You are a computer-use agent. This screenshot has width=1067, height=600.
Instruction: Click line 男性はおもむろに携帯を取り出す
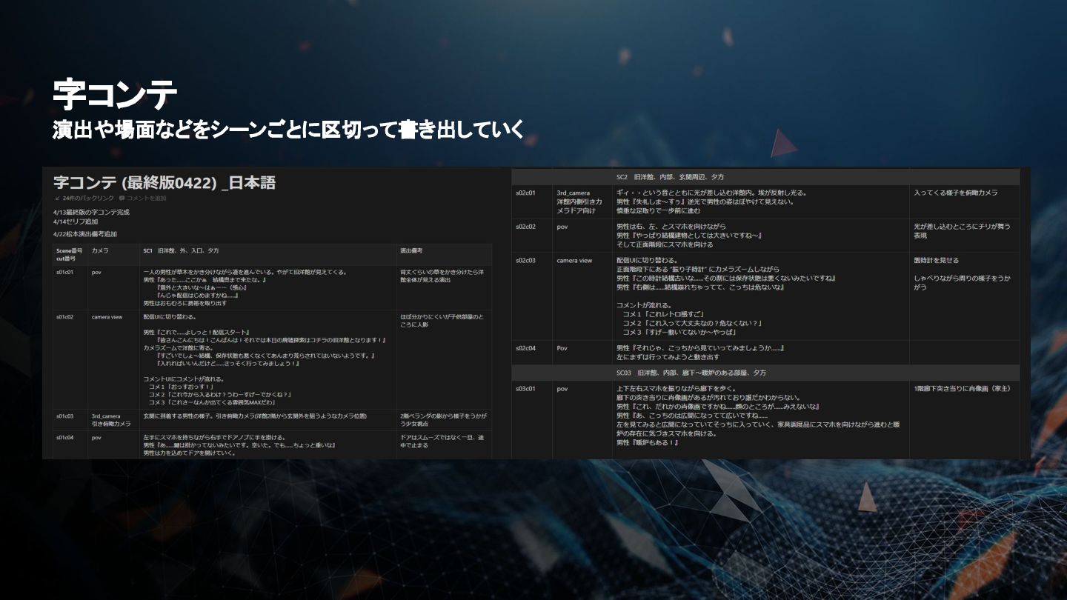pyautogui.click(x=185, y=303)
